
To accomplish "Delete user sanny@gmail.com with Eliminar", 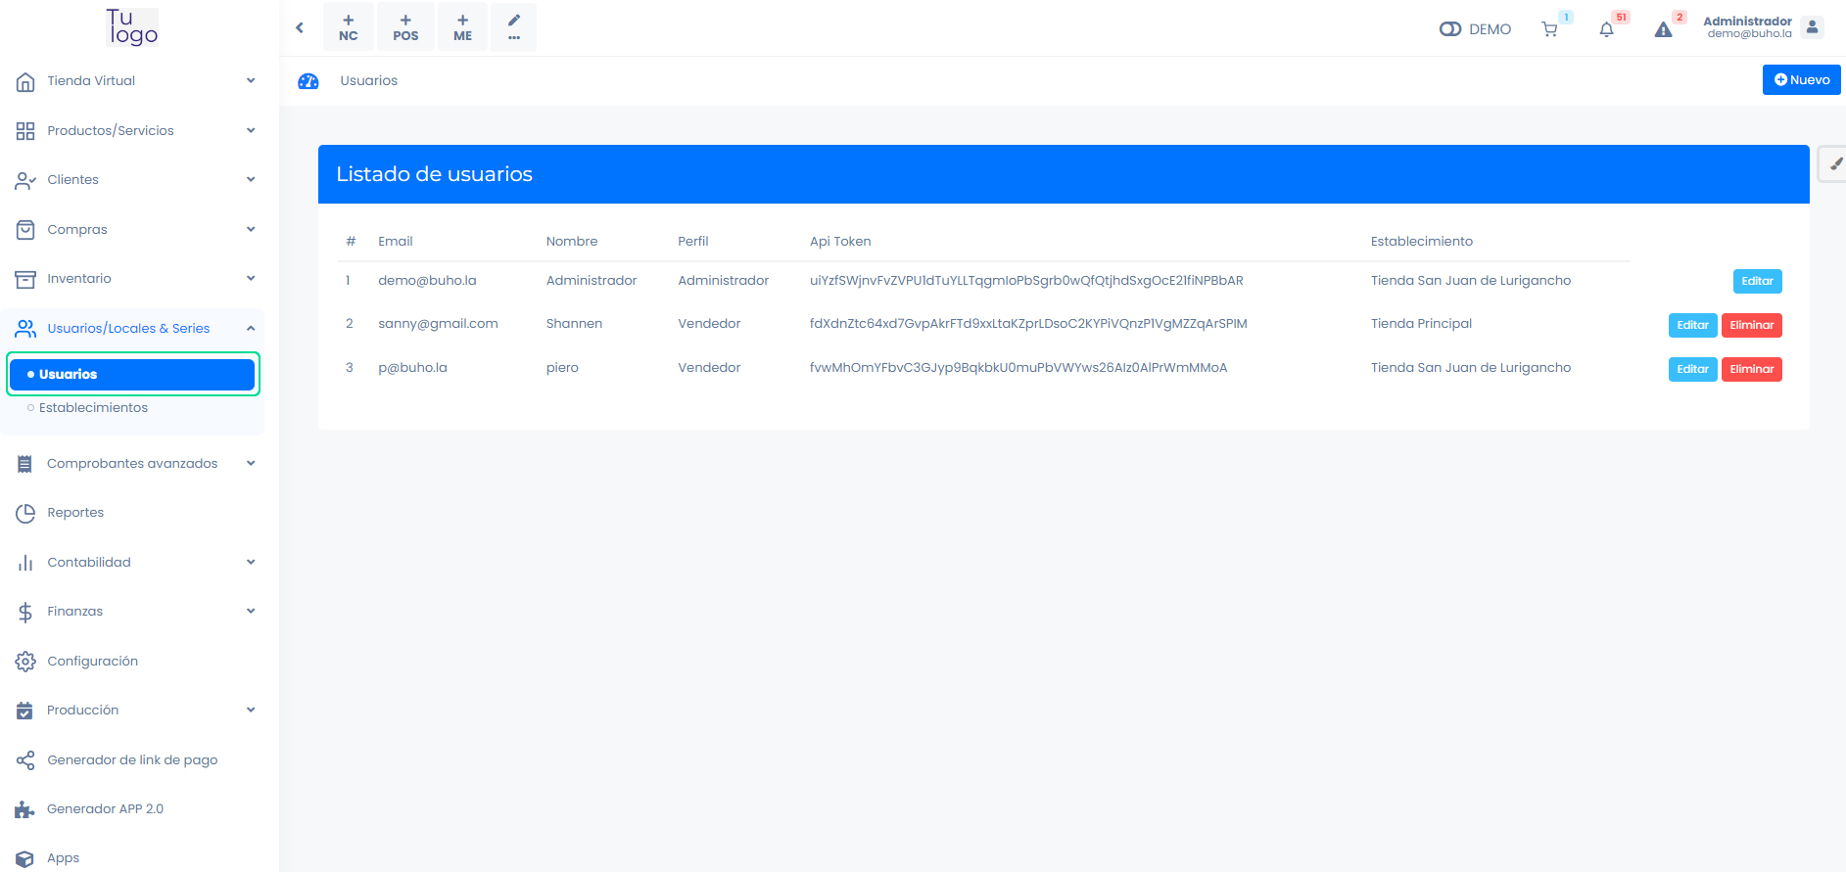I will tap(1751, 325).
